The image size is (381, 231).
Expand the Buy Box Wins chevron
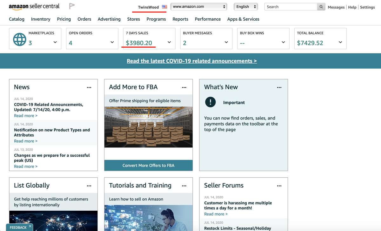pyautogui.click(x=284, y=42)
